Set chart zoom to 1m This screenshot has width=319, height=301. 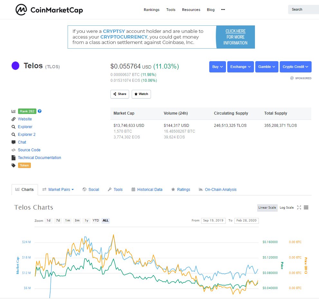68,221
